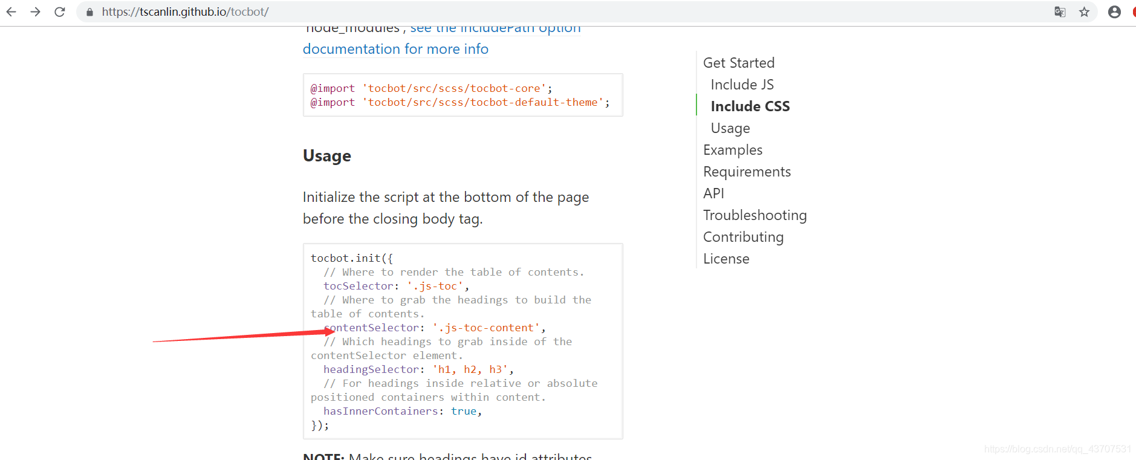Go to Usage in the sidebar contents
This screenshot has width=1136, height=460.
[730, 128]
